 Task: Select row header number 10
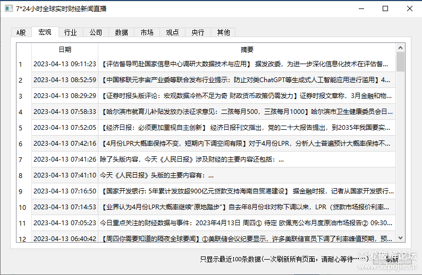24,207
